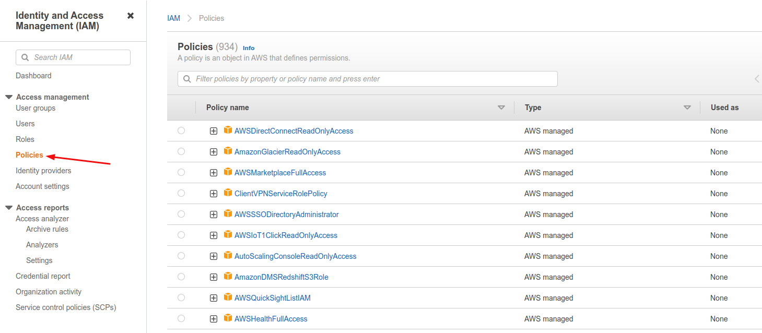Select the AWSMarketplaceFullAccess radio button
This screenshot has width=762, height=333.
[181, 172]
